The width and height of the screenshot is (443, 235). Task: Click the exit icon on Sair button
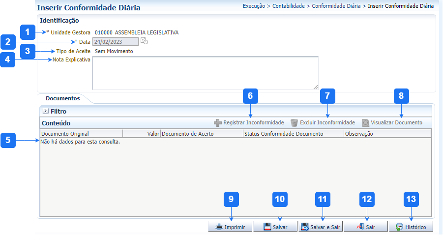pos(360,227)
